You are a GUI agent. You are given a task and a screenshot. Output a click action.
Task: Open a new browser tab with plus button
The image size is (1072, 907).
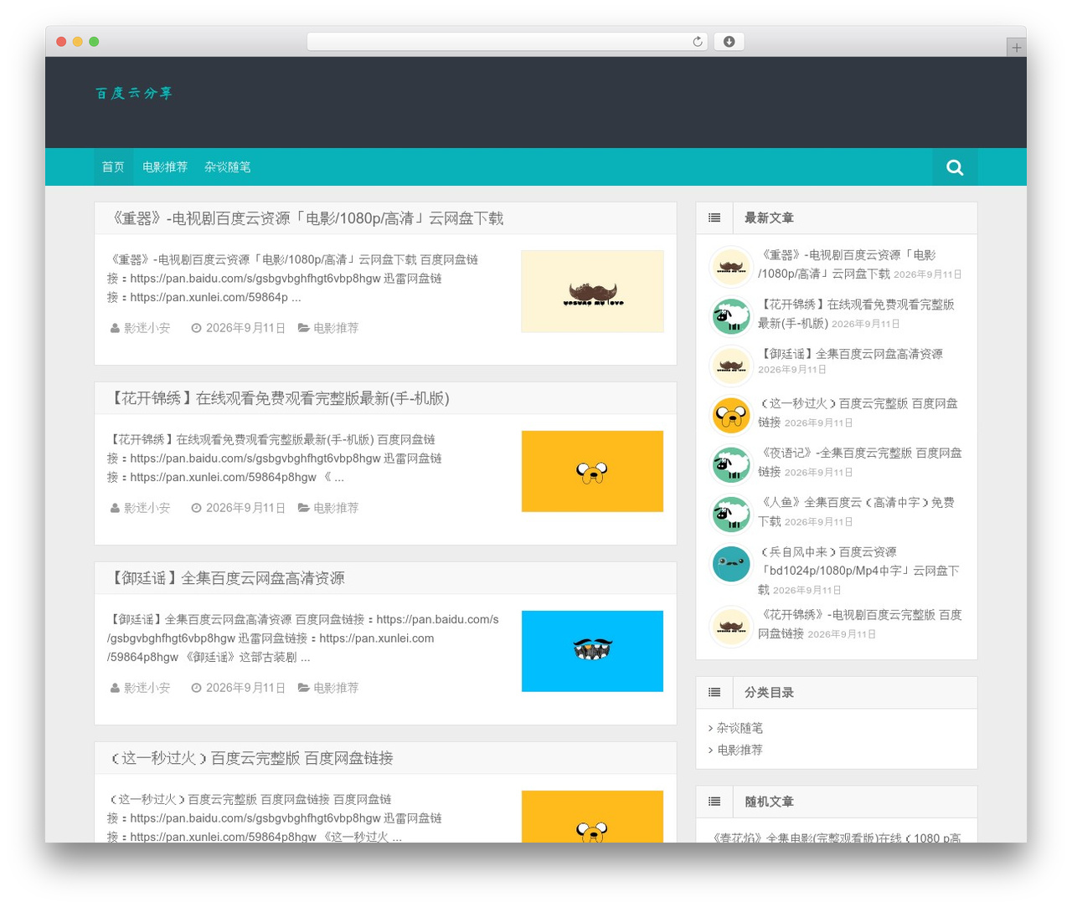click(x=1016, y=48)
